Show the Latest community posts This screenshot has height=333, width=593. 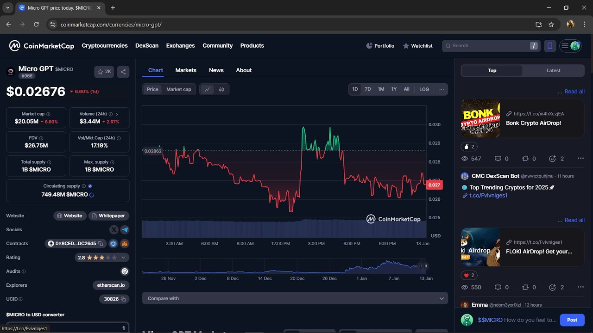(x=553, y=71)
